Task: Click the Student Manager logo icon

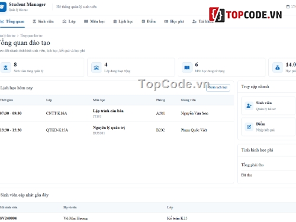Action: tap(3, 7)
